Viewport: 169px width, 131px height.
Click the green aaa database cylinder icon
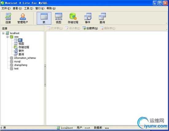[12, 37]
